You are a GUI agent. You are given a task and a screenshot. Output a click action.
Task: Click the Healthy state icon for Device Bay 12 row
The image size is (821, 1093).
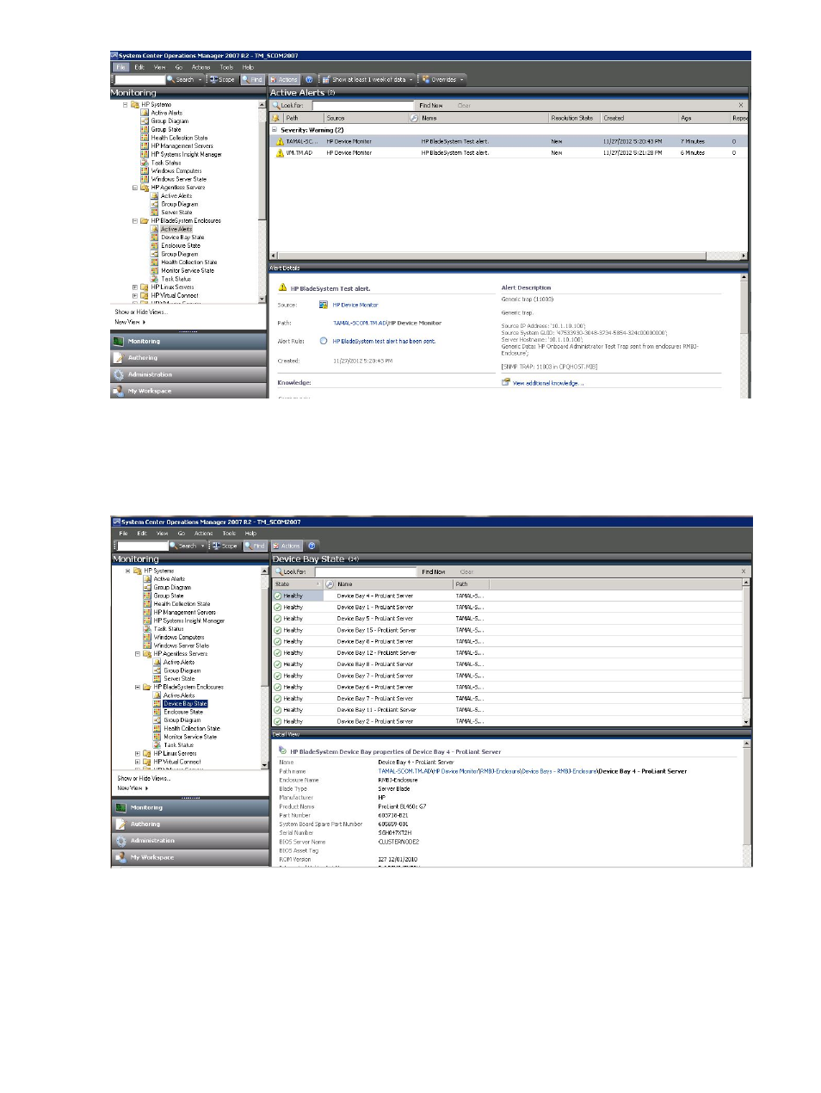(x=278, y=653)
